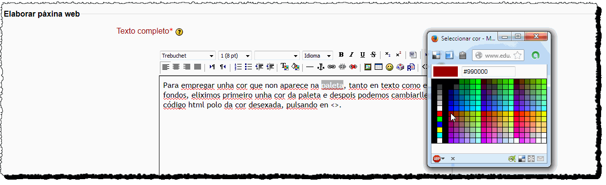The width and height of the screenshot is (606, 185).
Task: Bookmark the page with the star icon
Action: coord(517,55)
